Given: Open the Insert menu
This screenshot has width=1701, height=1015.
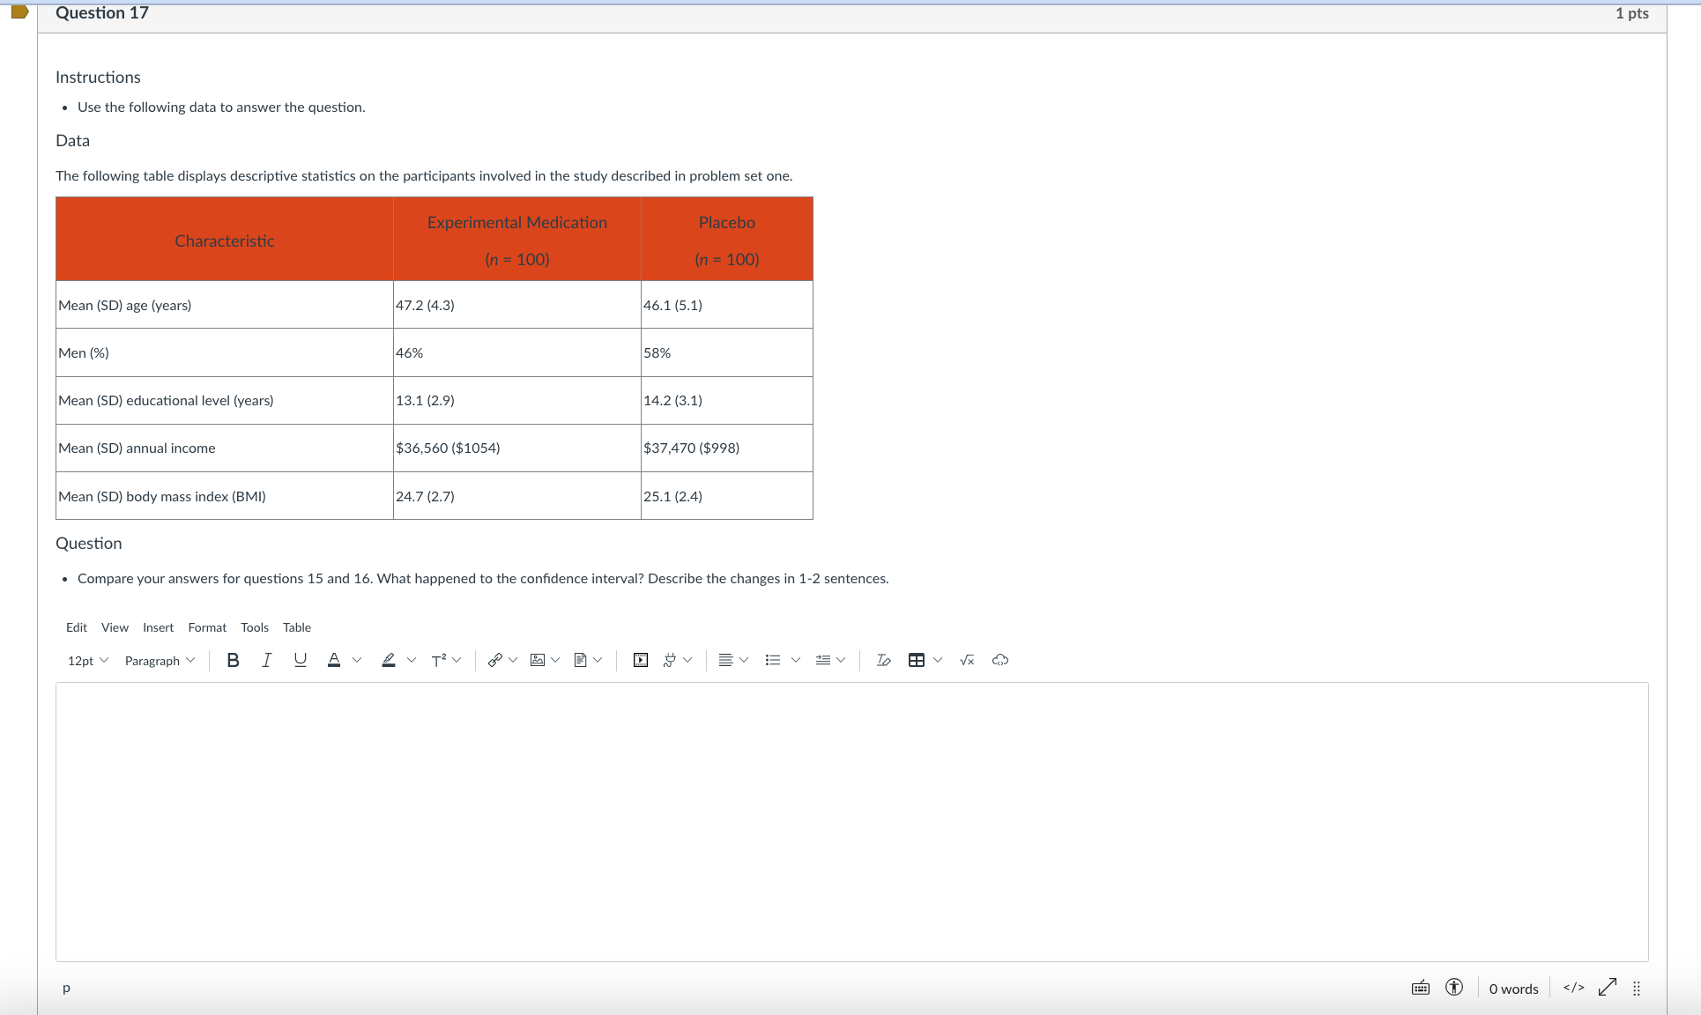Looking at the screenshot, I should click(158, 627).
